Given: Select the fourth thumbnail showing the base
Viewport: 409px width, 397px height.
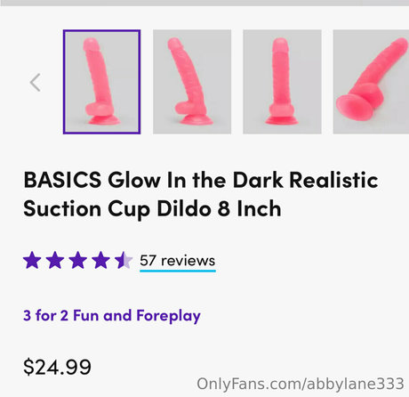Looking at the screenshot, I should (x=371, y=82).
